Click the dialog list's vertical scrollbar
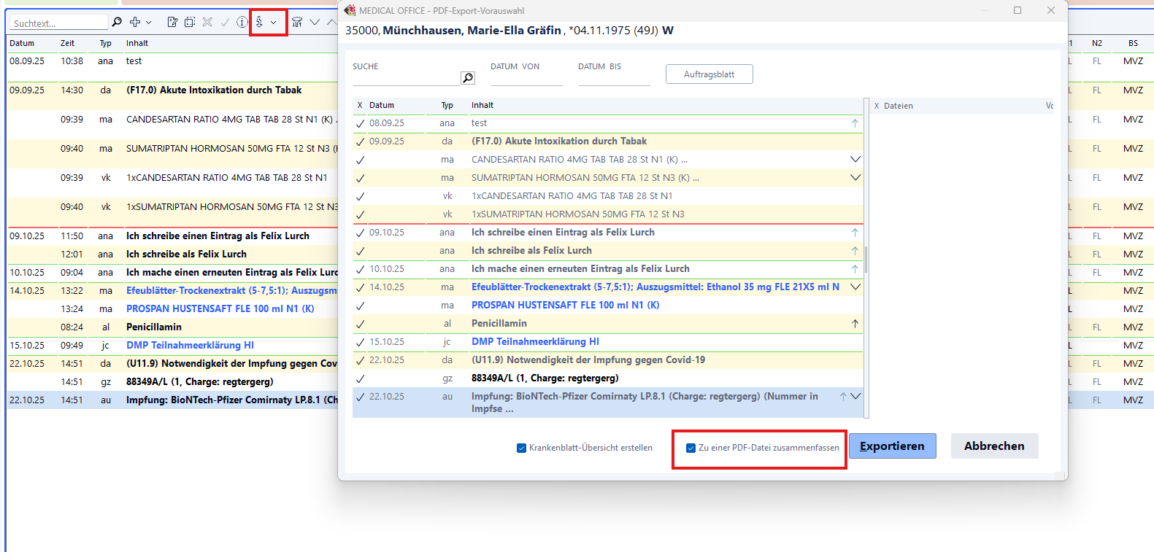The height and width of the screenshot is (552, 1154). click(x=866, y=258)
